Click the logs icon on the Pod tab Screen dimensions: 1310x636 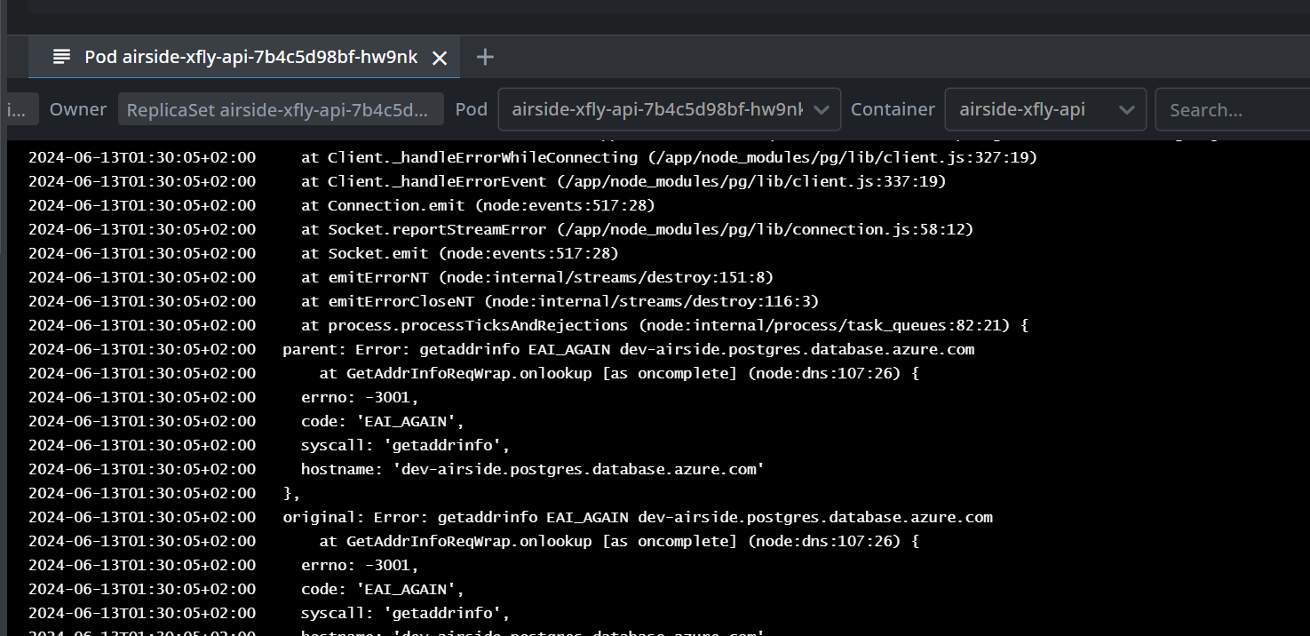point(61,57)
